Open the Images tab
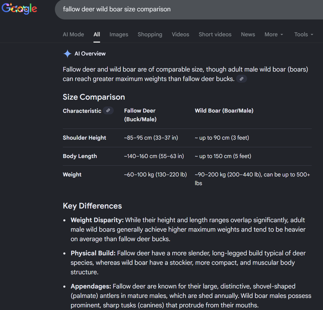The image size is (323, 310). 119,34
